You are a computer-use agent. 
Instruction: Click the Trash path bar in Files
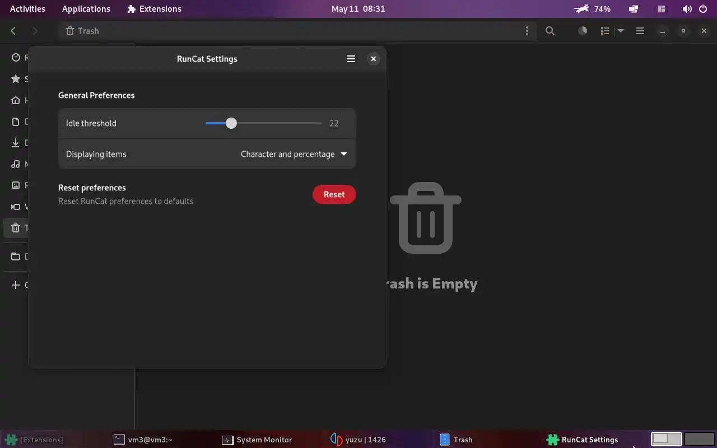coord(297,31)
